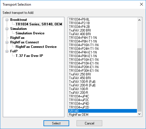Select TruFAX 200 BRI list entry
This screenshot has height=129, width=146.
coord(103,30)
